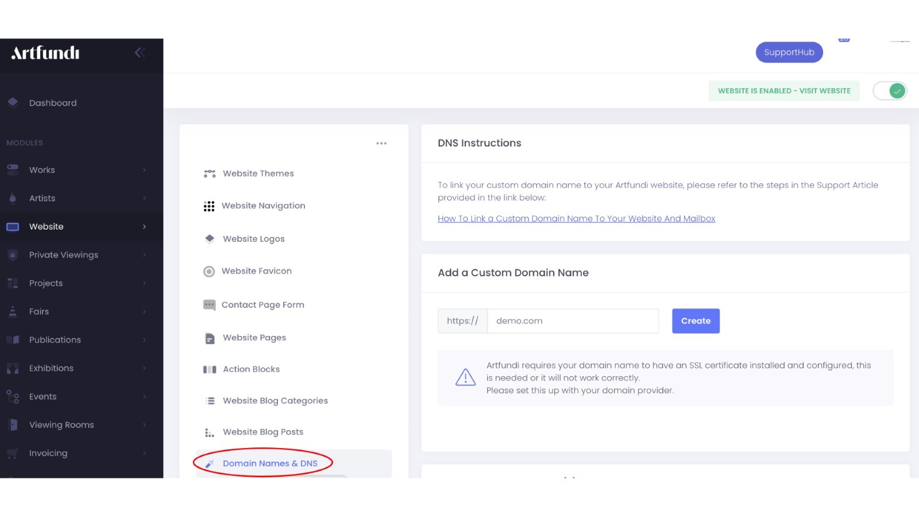This screenshot has width=919, height=517.
Task: Expand the Website module chevron
Action: coord(144,226)
